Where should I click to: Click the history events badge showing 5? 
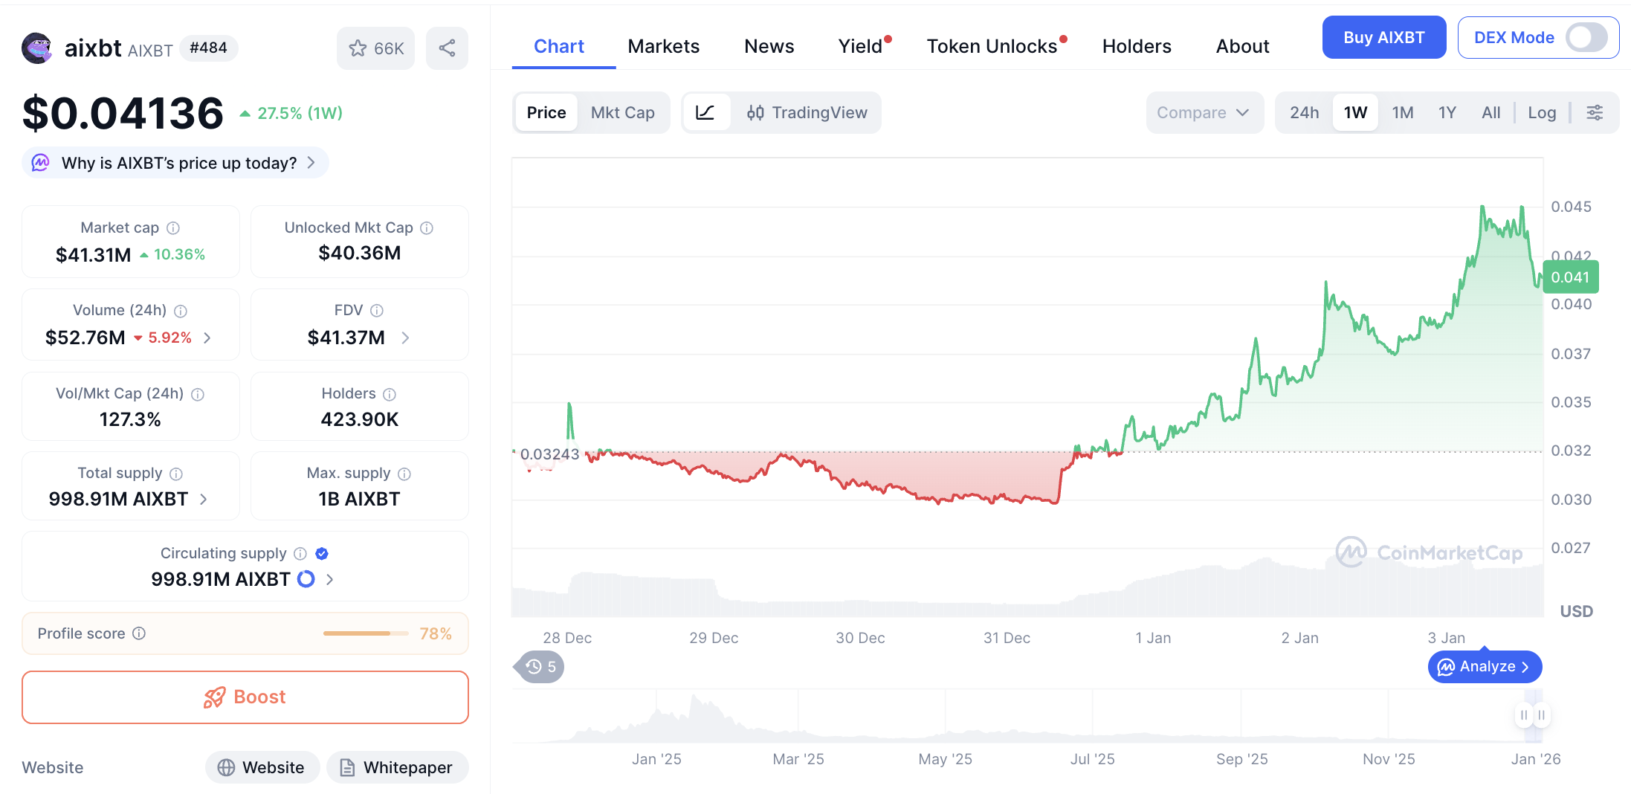coord(540,667)
